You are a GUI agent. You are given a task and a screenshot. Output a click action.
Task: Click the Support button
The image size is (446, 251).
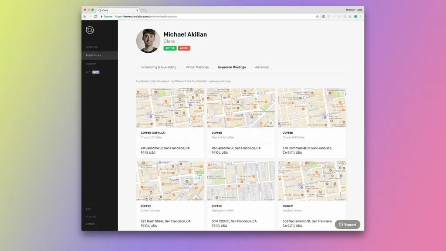coord(347,224)
